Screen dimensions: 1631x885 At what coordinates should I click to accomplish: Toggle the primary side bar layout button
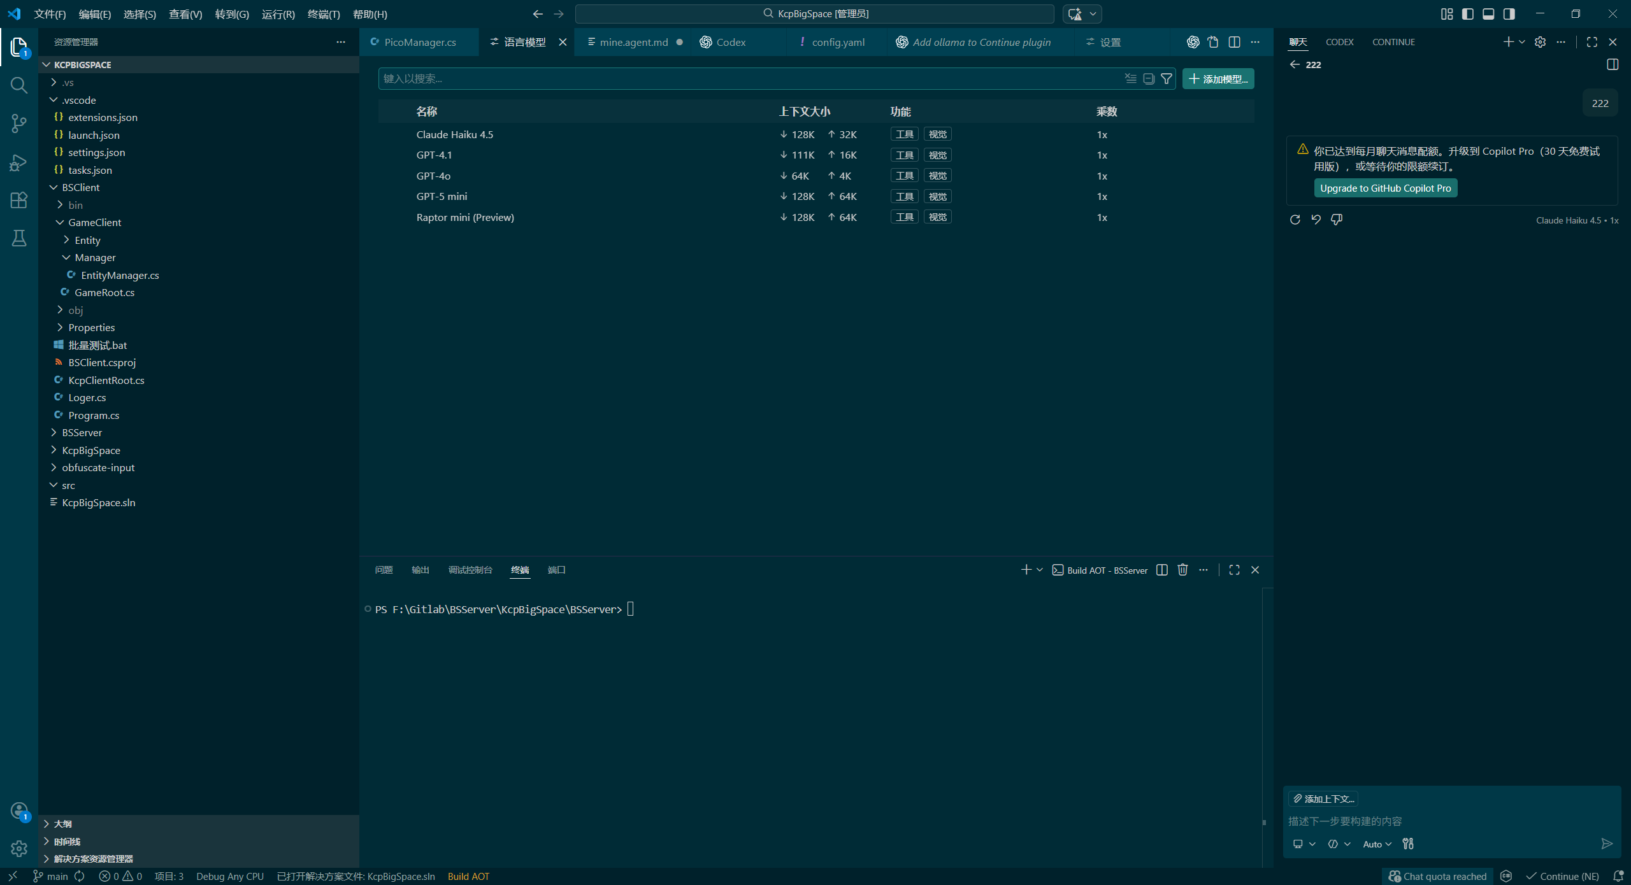(x=1468, y=14)
